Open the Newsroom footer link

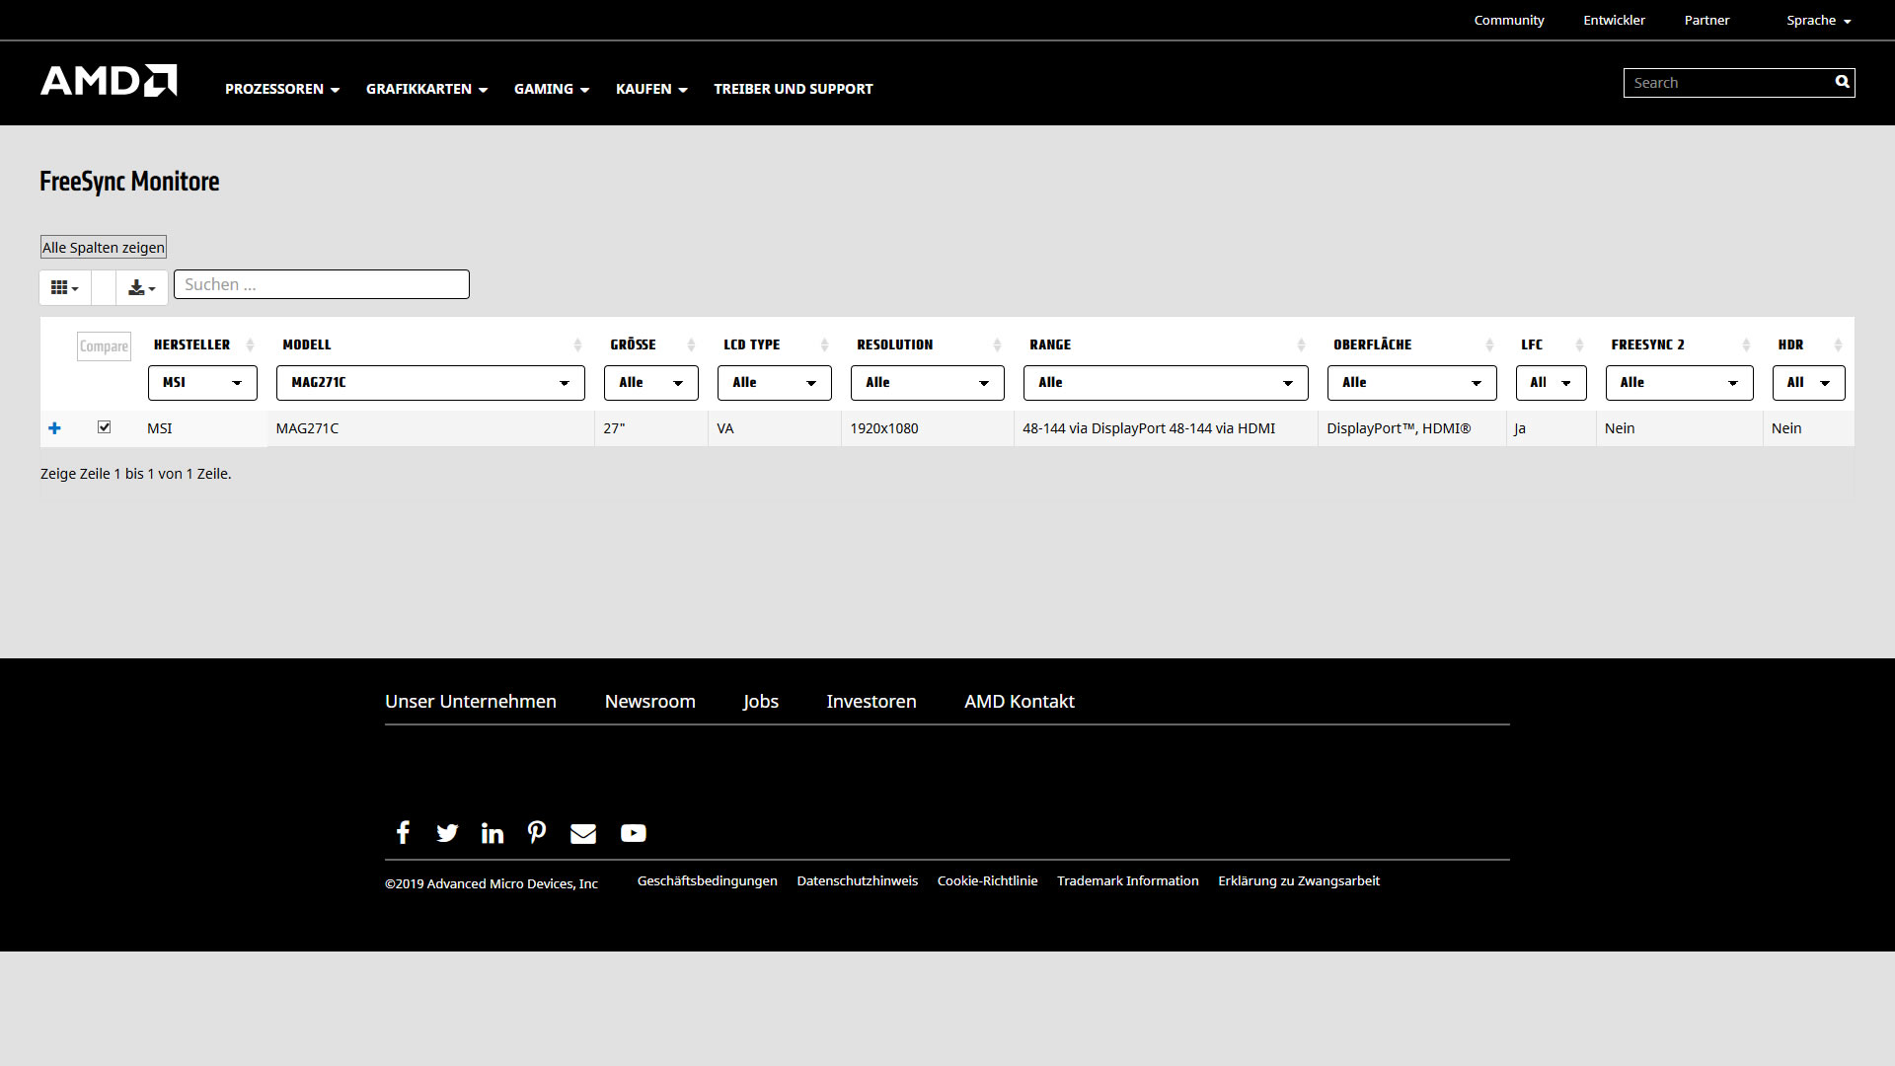(x=649, y=701)
